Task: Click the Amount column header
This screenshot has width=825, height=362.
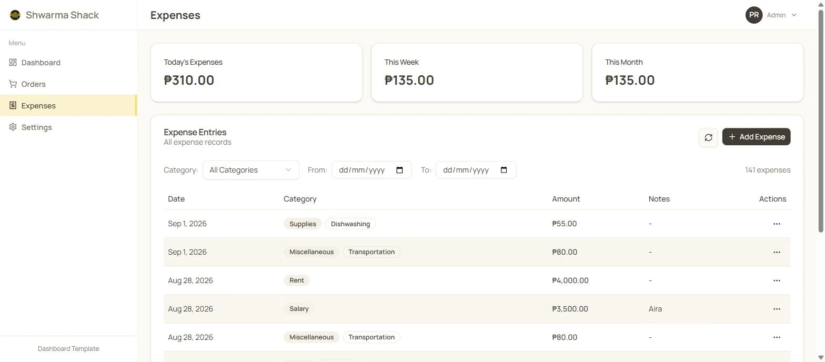Action: 566,199
